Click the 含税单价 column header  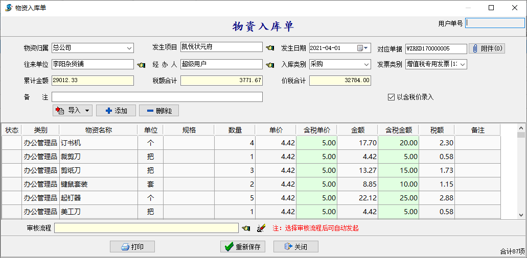[316, 130]
